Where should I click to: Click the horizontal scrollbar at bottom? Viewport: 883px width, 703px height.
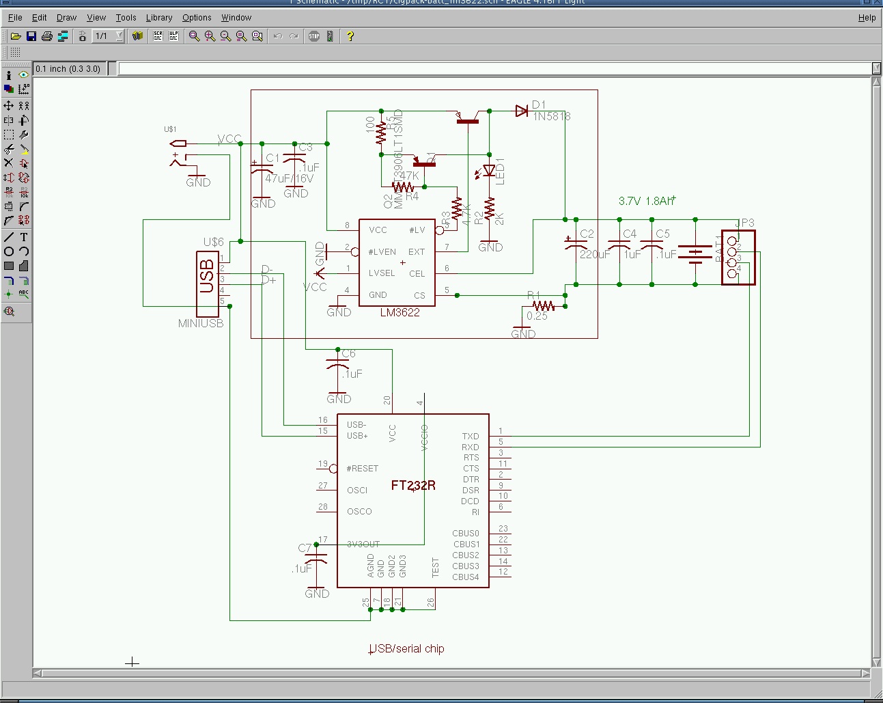pos(451,674)
